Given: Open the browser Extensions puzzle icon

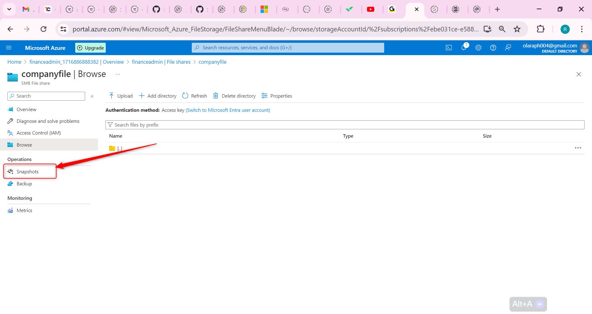Looking at the screenshot, I should click(541, 29).
